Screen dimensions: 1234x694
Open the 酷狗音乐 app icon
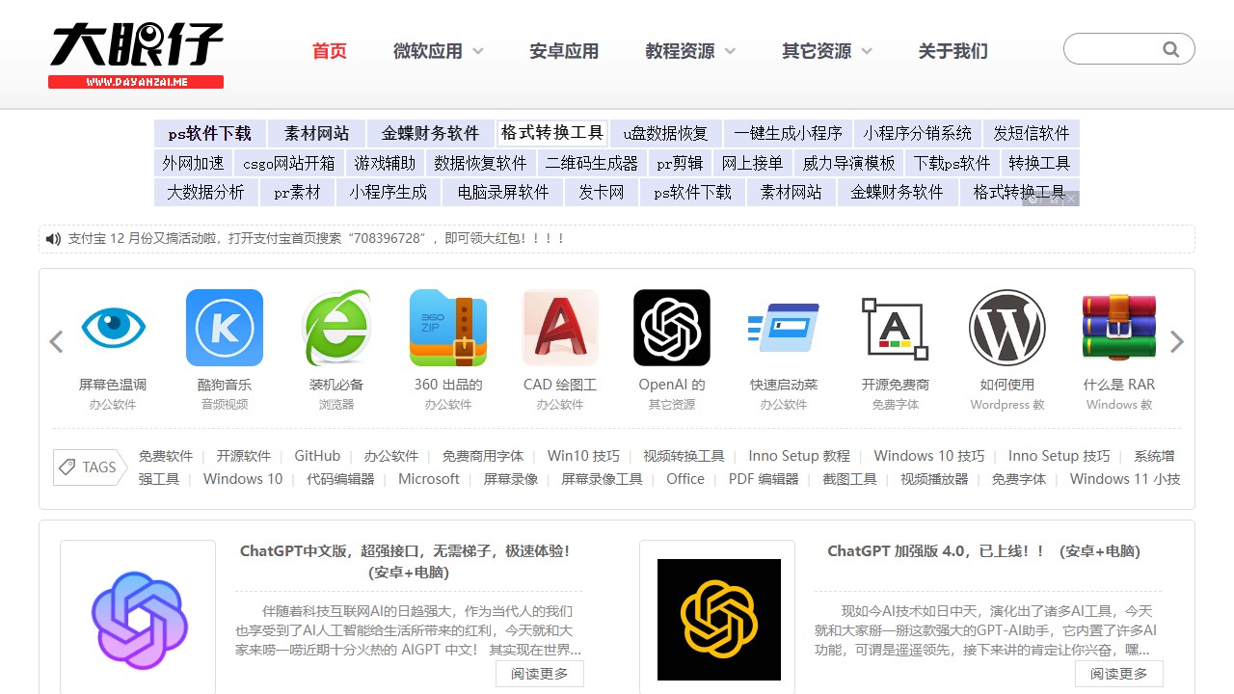pyautogui.click(x=225, y=328)
